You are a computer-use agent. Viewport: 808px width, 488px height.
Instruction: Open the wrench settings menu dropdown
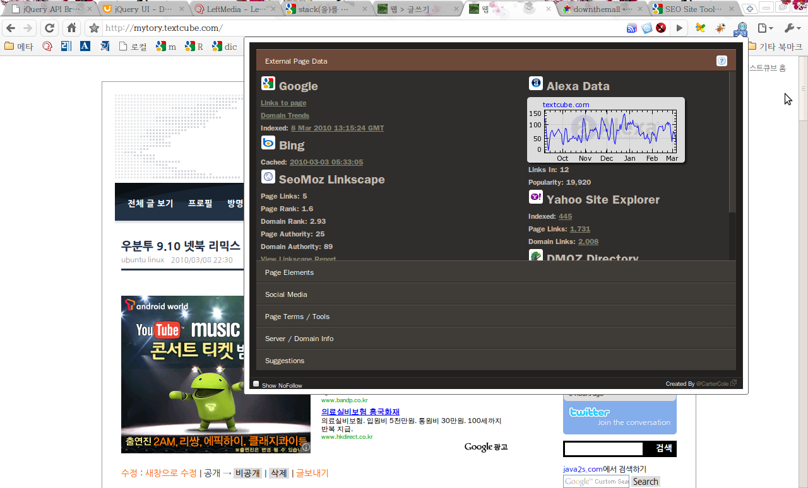click(792, 28)
